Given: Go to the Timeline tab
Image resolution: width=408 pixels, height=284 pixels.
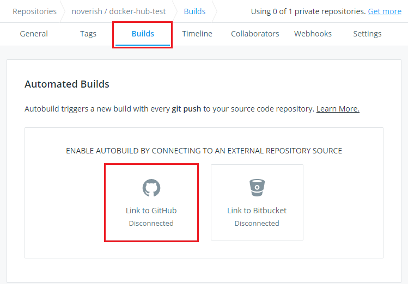Looking at the screenshot, I should click(x=197, y=34).
